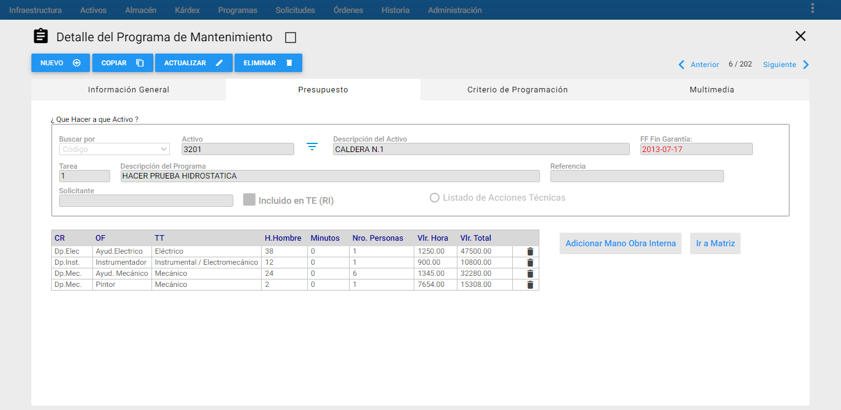Screen dimensions: 841x410
Task: Click the Ir a Matriz button
Action: coord(715,243)
